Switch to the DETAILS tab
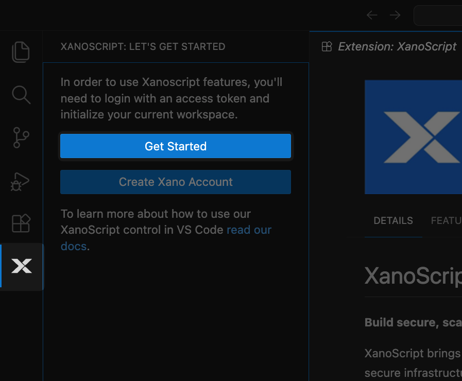Viewport: 462px width, 381px height. click(x=393, y=220)
